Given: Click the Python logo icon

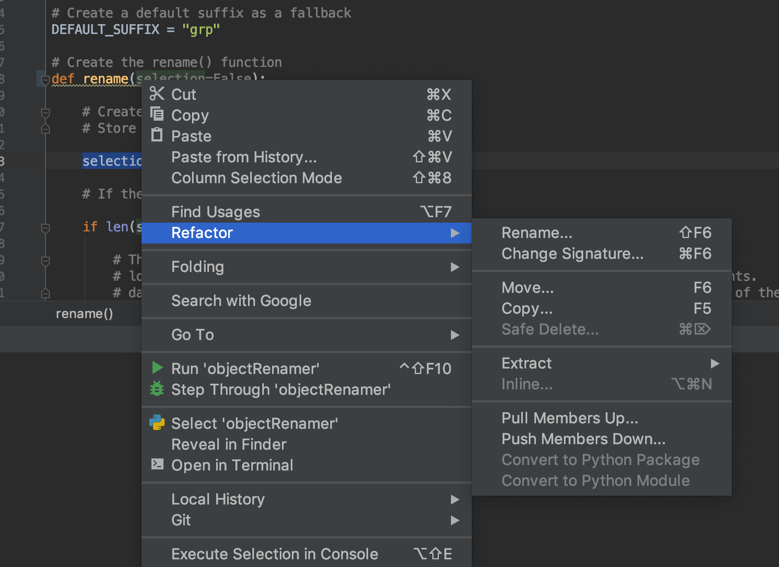Looking at the screenshot, I should pos(157,423).
